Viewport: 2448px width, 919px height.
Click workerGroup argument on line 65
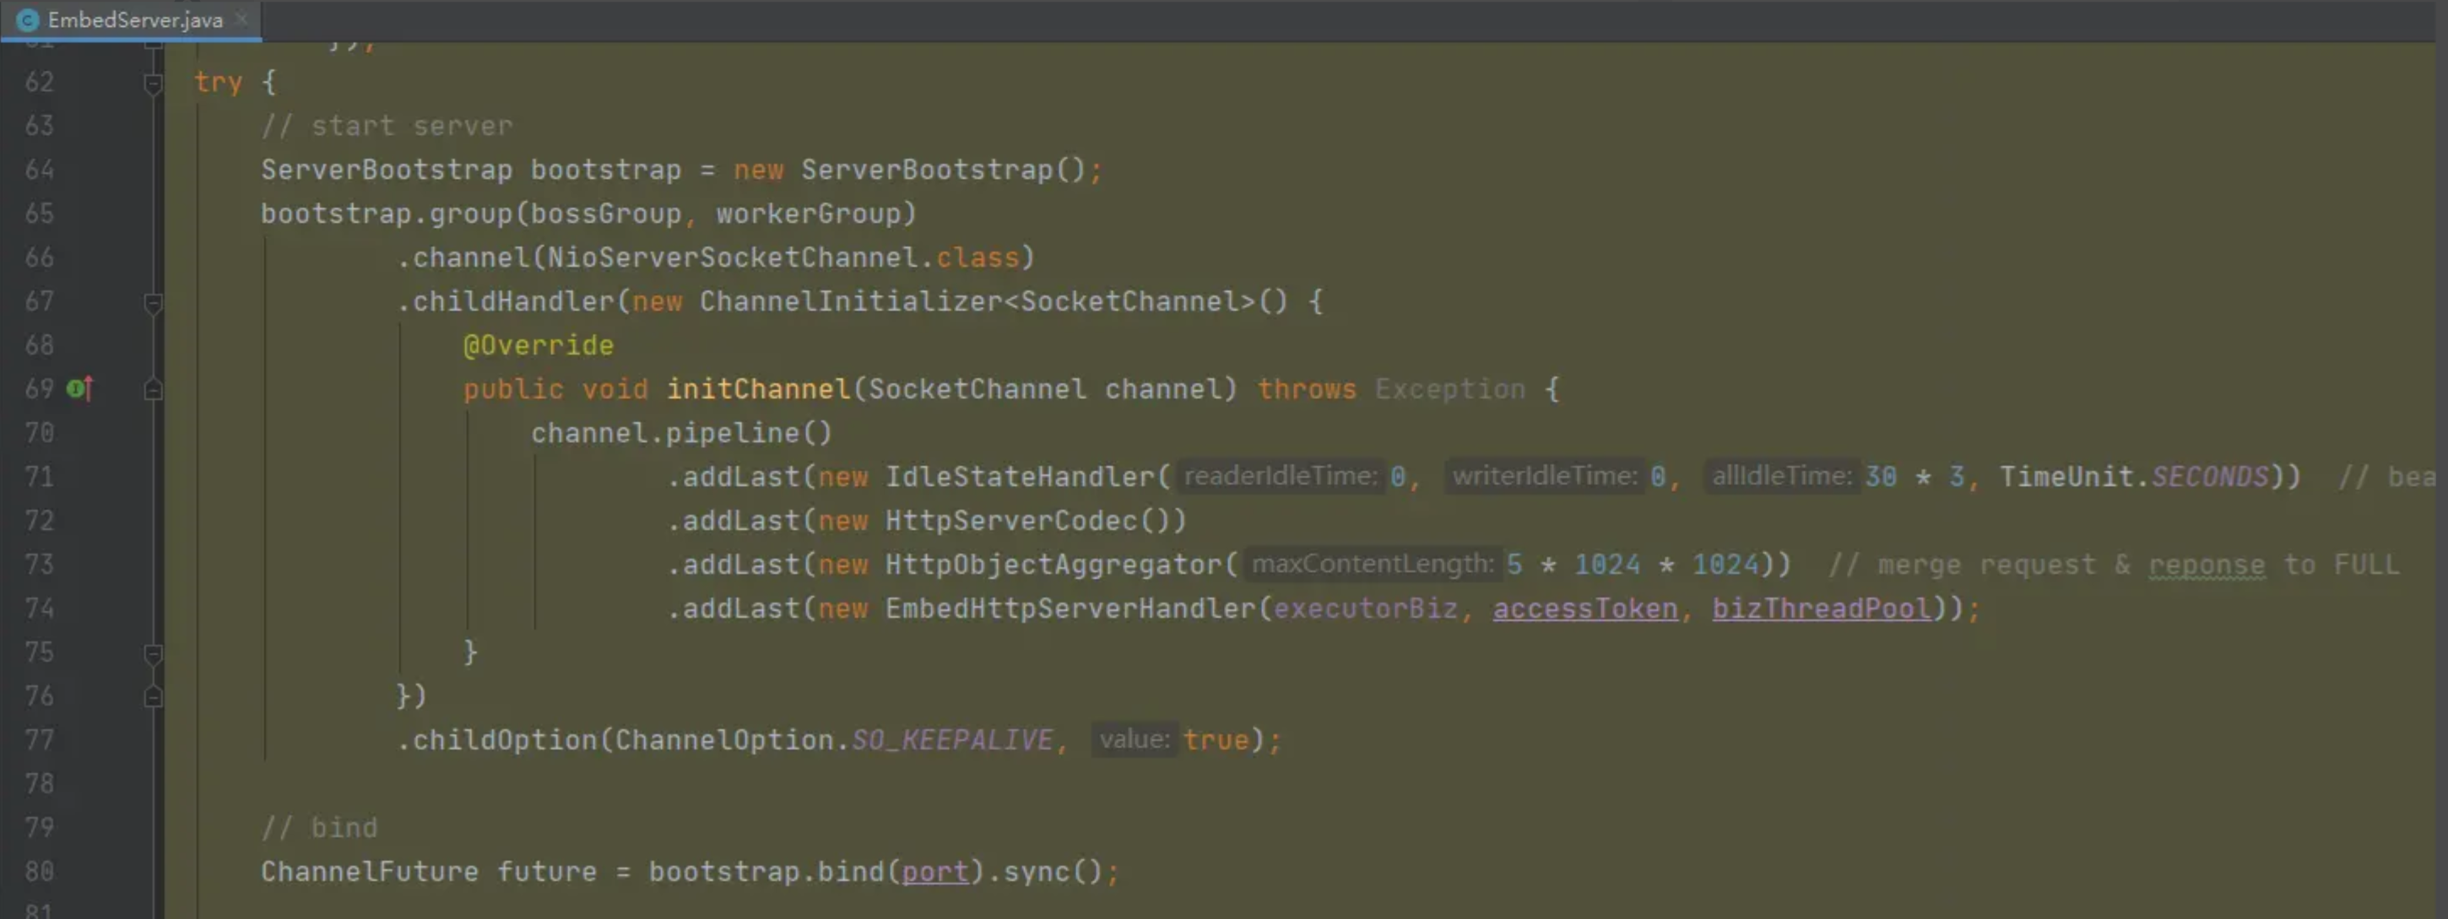coord(808,214)
